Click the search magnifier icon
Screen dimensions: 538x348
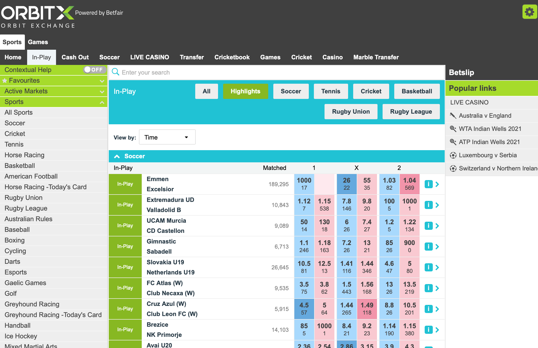pos(116,72)
